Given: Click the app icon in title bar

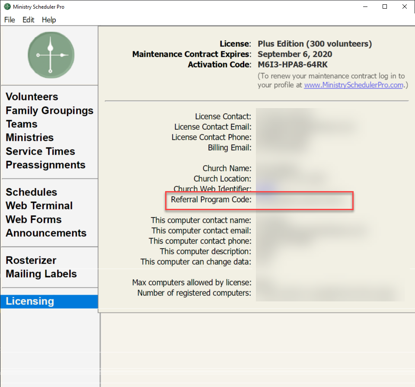Looking at the screenshot, I should click(7, 7).
